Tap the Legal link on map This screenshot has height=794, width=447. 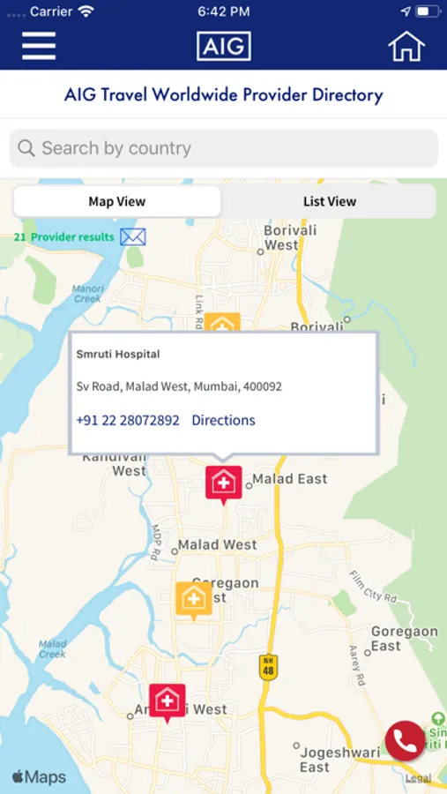click(418, 778)
